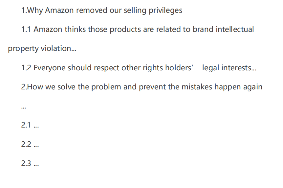The width and height of the screenshot is (283, 188).
Task: Click the word 'products' in line 1.1
Action: (125, 30)
